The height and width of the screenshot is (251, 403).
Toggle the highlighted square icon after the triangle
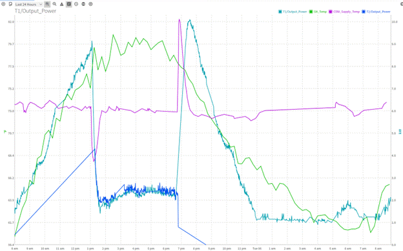[x=69, y=4]
